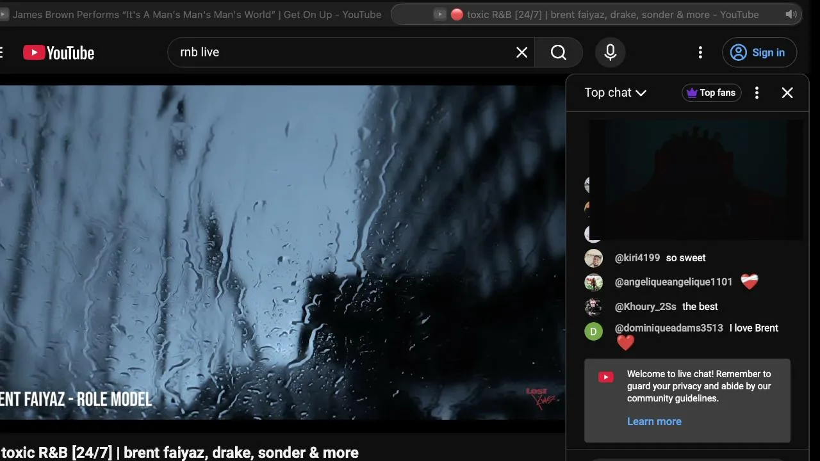The height and width of the screenshot is (461, 820).
Task: Select username @kiri4199 in chat
Action: click(x=637, y=258)
